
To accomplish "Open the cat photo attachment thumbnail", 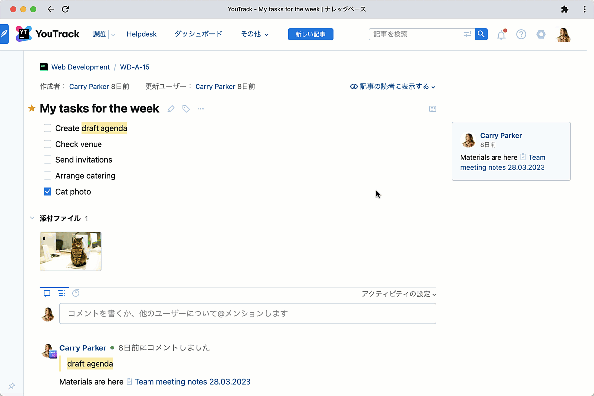I will tap(70, 251).
